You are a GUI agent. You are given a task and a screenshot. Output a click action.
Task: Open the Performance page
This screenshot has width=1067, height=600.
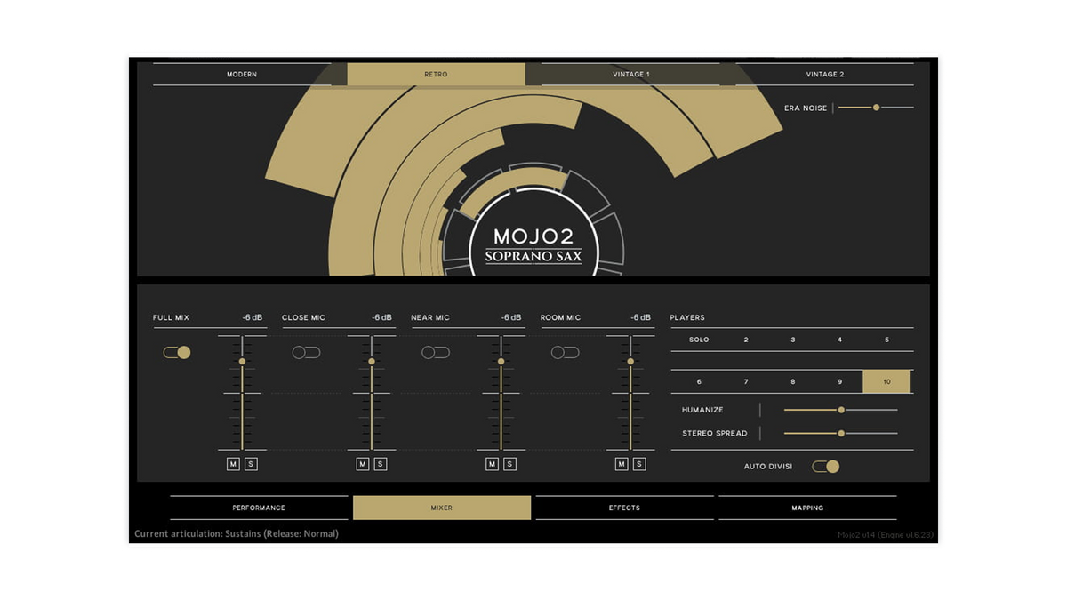click(259, 508)
